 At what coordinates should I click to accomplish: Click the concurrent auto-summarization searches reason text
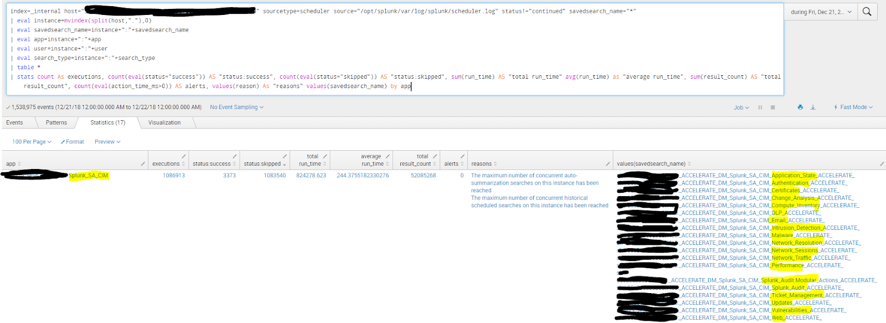(535, 183)
